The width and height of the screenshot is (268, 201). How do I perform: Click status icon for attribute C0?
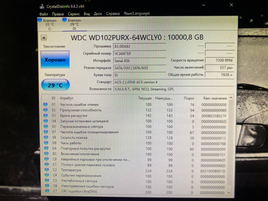pos(46,159)
